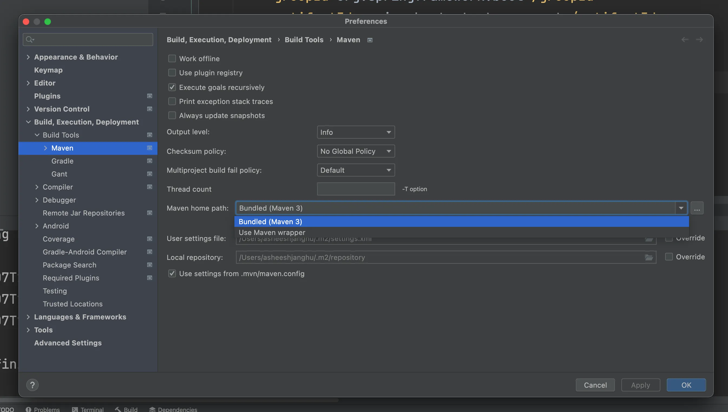Viewport: 728px width, 412px height.
Task: Click the project-level icon next to Coverage
Action: click(150, 239)
